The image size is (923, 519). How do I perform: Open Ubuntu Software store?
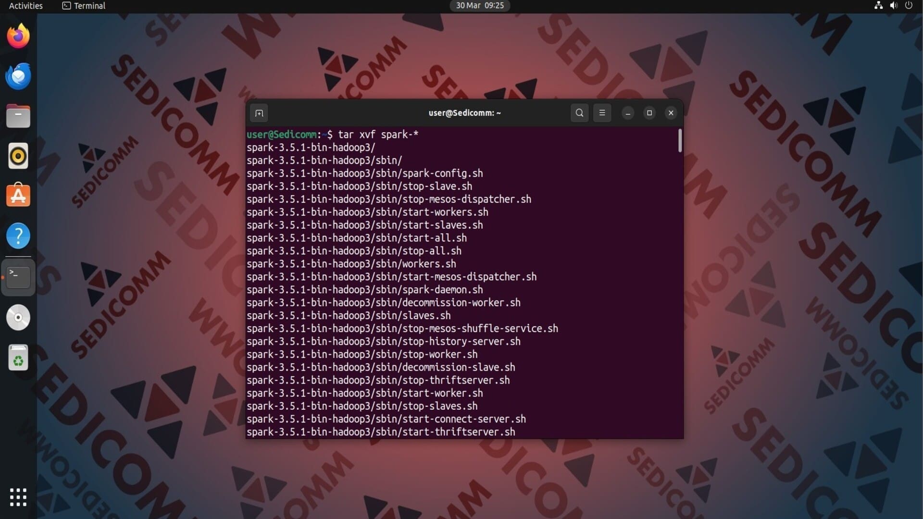[x=18, y=196]
